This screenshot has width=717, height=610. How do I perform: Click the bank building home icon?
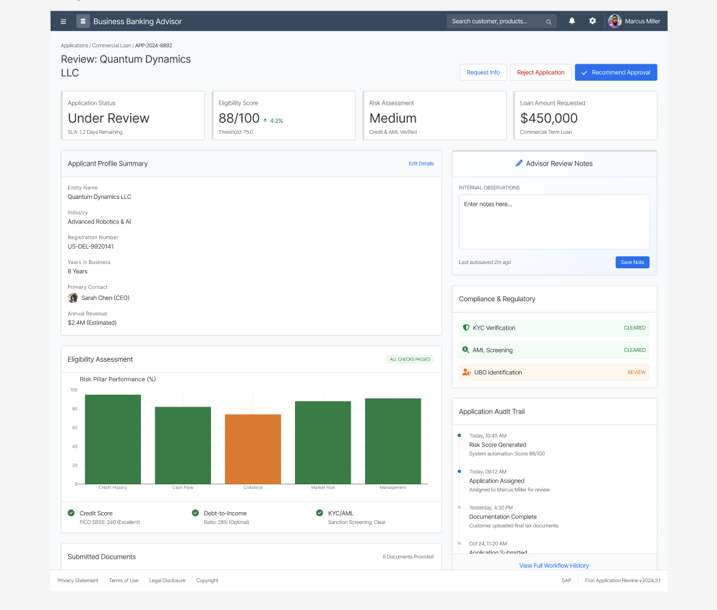(x=83, y=21)
